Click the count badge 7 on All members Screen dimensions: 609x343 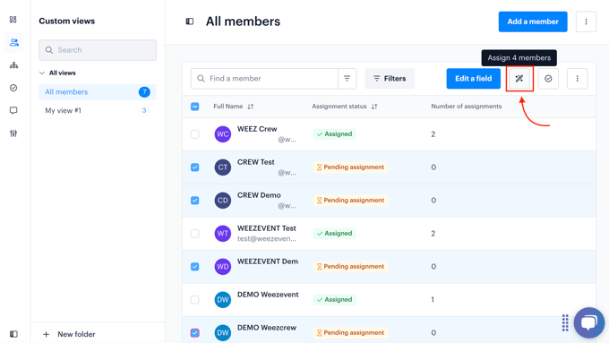tap(144, 92)
